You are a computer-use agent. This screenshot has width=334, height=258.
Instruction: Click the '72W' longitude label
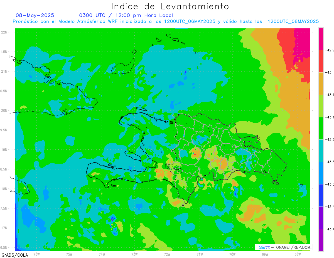(167, 254)
